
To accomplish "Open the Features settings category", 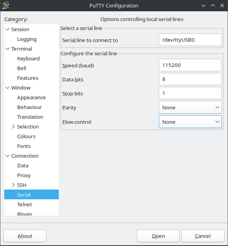I will coord(28,78).
